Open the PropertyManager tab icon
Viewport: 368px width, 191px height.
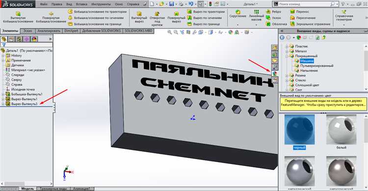coord(11,39)
